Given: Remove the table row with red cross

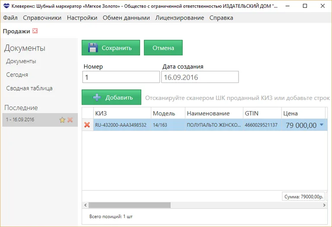Looking at the screenshot, I should click(87, 125).
